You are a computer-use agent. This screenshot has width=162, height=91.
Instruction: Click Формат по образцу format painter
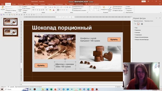11,11
